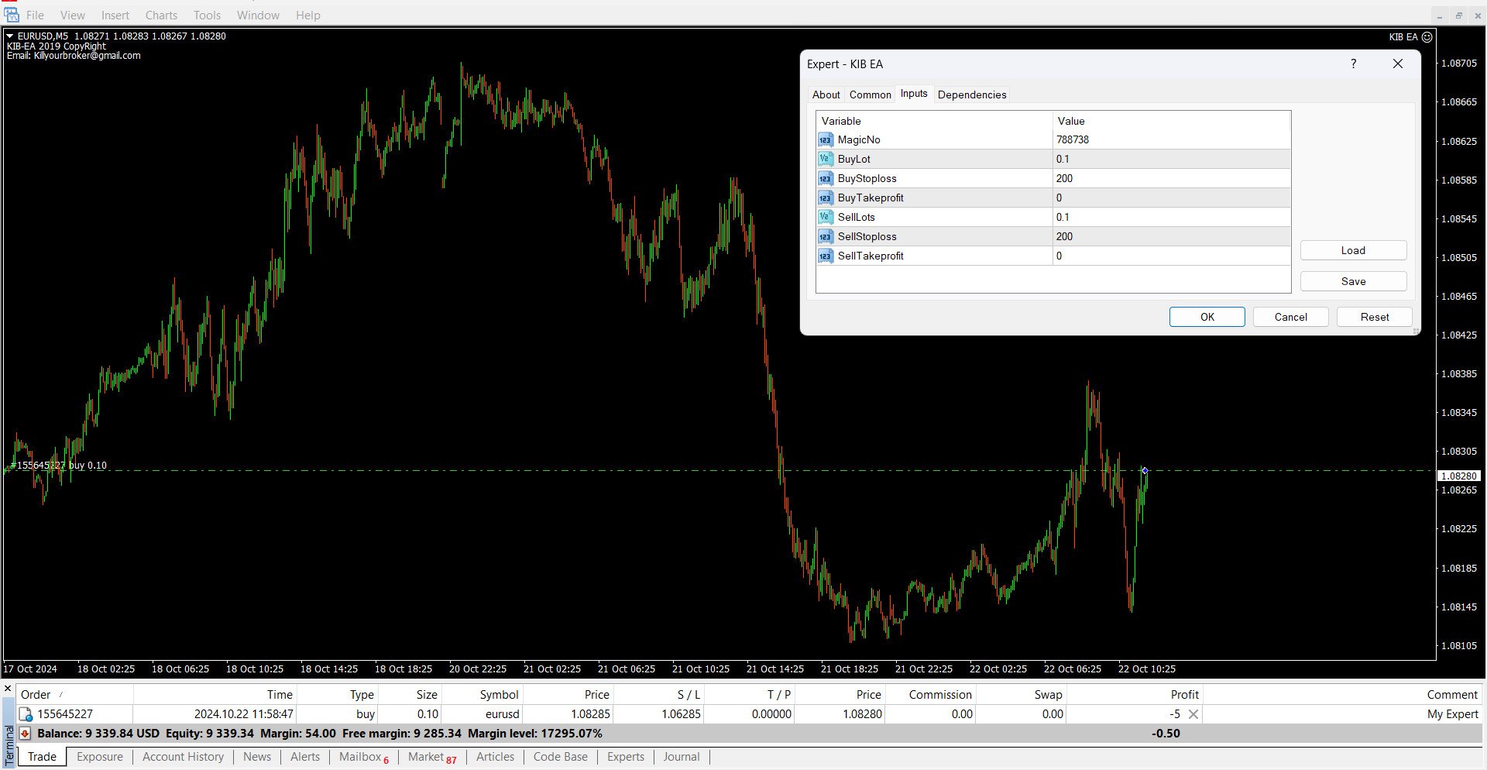The height and width of the screenshot is (770, 1487).
Task: Expand the EURUSD,M5 chart triangle menu
Action: (10, 36)
